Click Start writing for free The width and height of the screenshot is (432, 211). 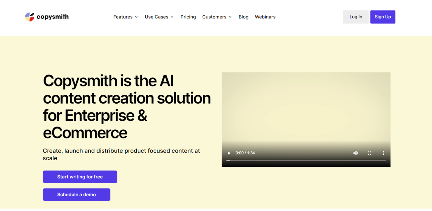(x=80, y=177)
